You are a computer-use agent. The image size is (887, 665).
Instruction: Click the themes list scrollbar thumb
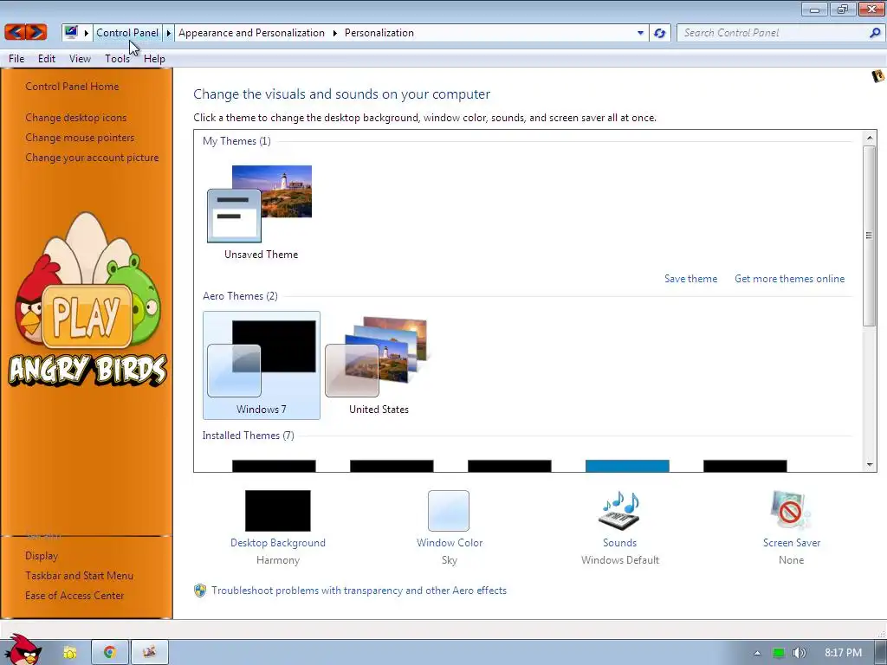point(869,236)
